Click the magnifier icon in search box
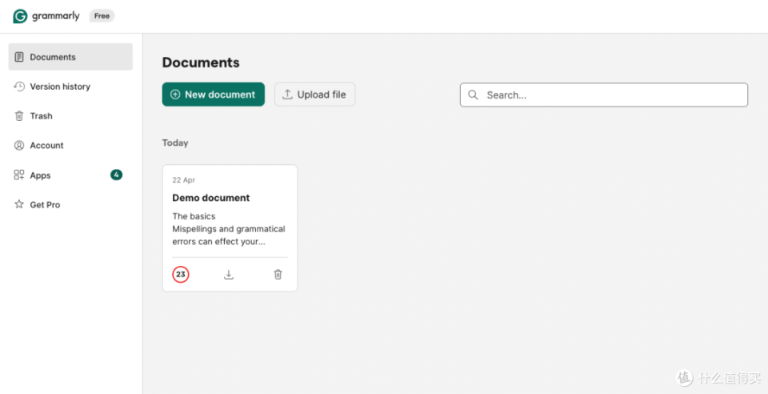The width and height of the screenshot is (768, 394). [x=473, y=94]
